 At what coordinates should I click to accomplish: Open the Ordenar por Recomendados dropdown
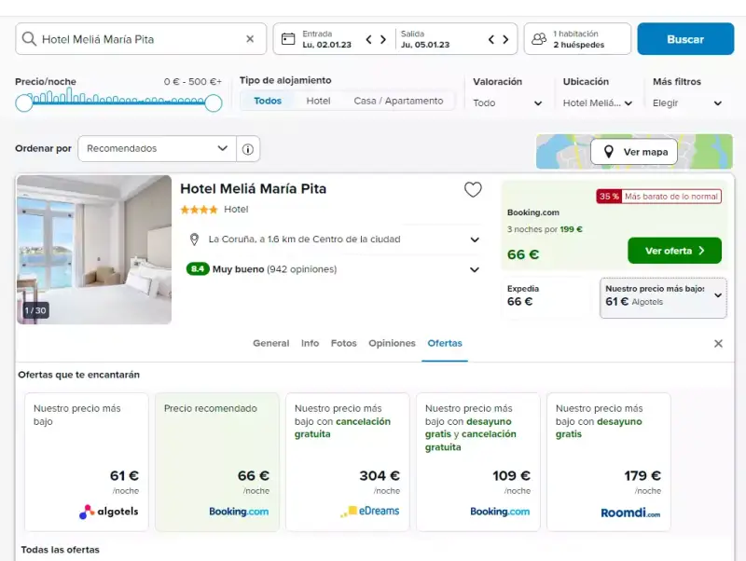click(157, 148)
